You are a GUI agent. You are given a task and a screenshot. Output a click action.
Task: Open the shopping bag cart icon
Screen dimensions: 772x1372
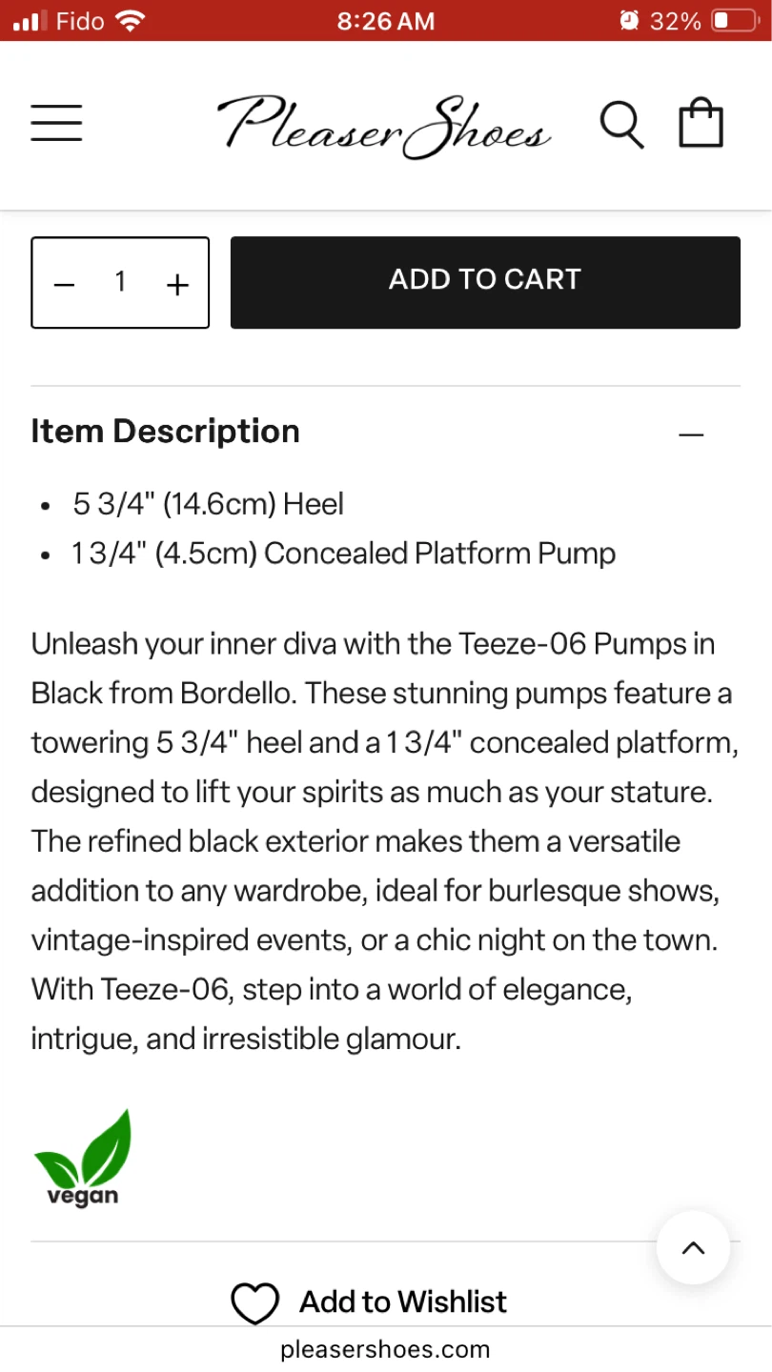(x=701, y=123)
